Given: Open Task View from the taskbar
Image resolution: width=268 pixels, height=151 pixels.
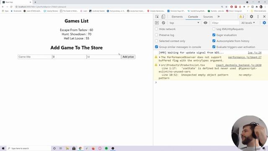Looking at the screenshot, I should [x=61, y=148].
